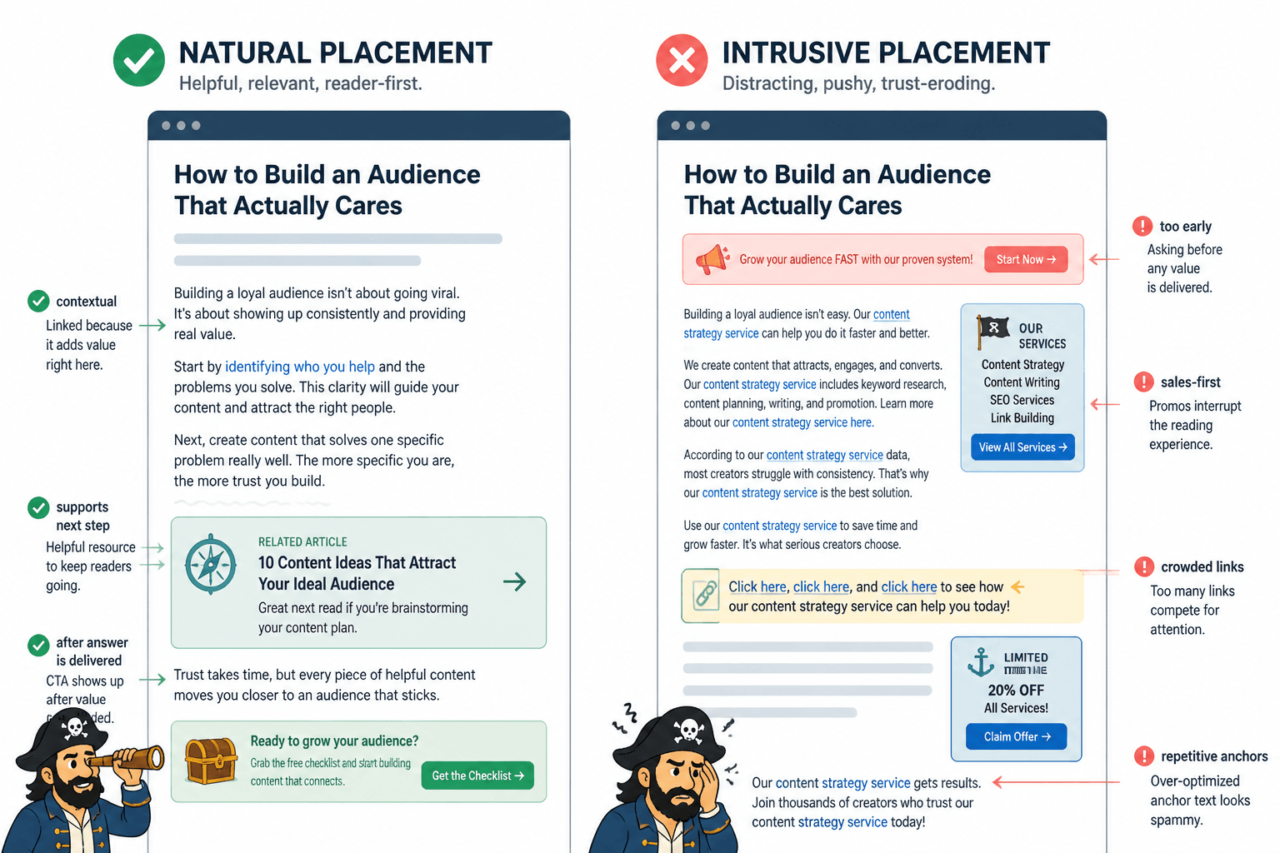
Task: Click 'content strategy service here' link
Action: click(x=802, y=423)
